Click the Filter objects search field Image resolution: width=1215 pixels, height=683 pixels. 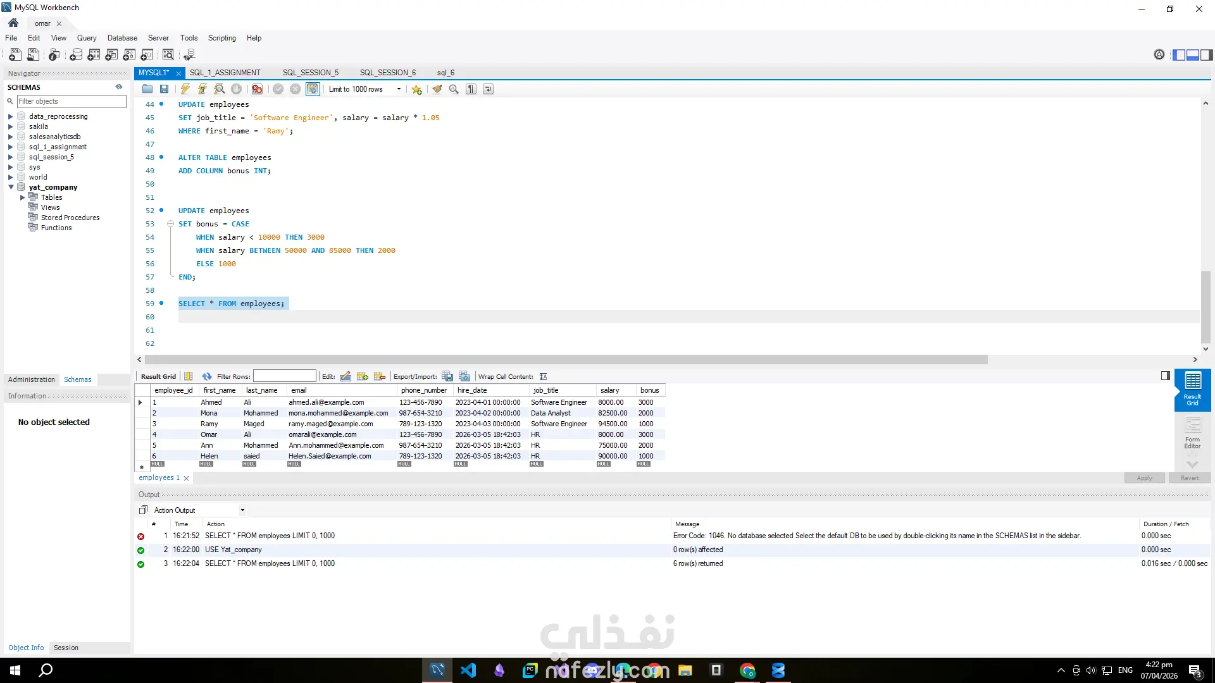coord(72,101)
